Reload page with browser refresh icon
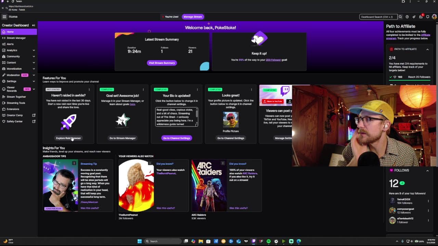The image size is (438, 246). [x=13, y=1]
